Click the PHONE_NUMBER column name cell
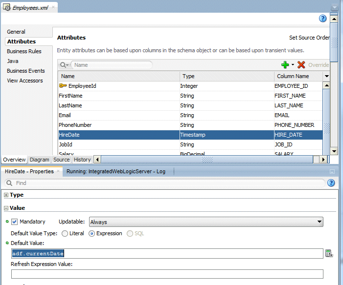Viewport: 343px width, 285px height. [298, 125]
